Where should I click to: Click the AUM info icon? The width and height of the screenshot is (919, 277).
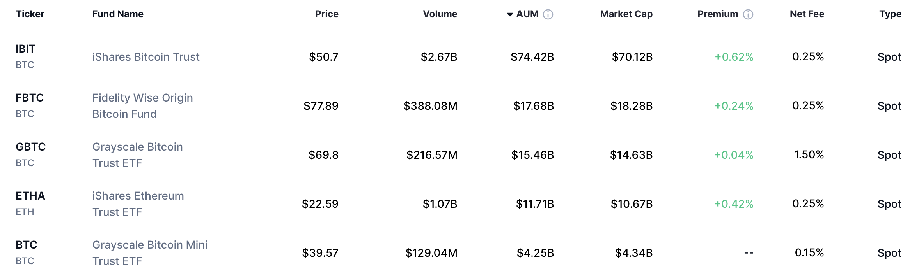point(548,14)
